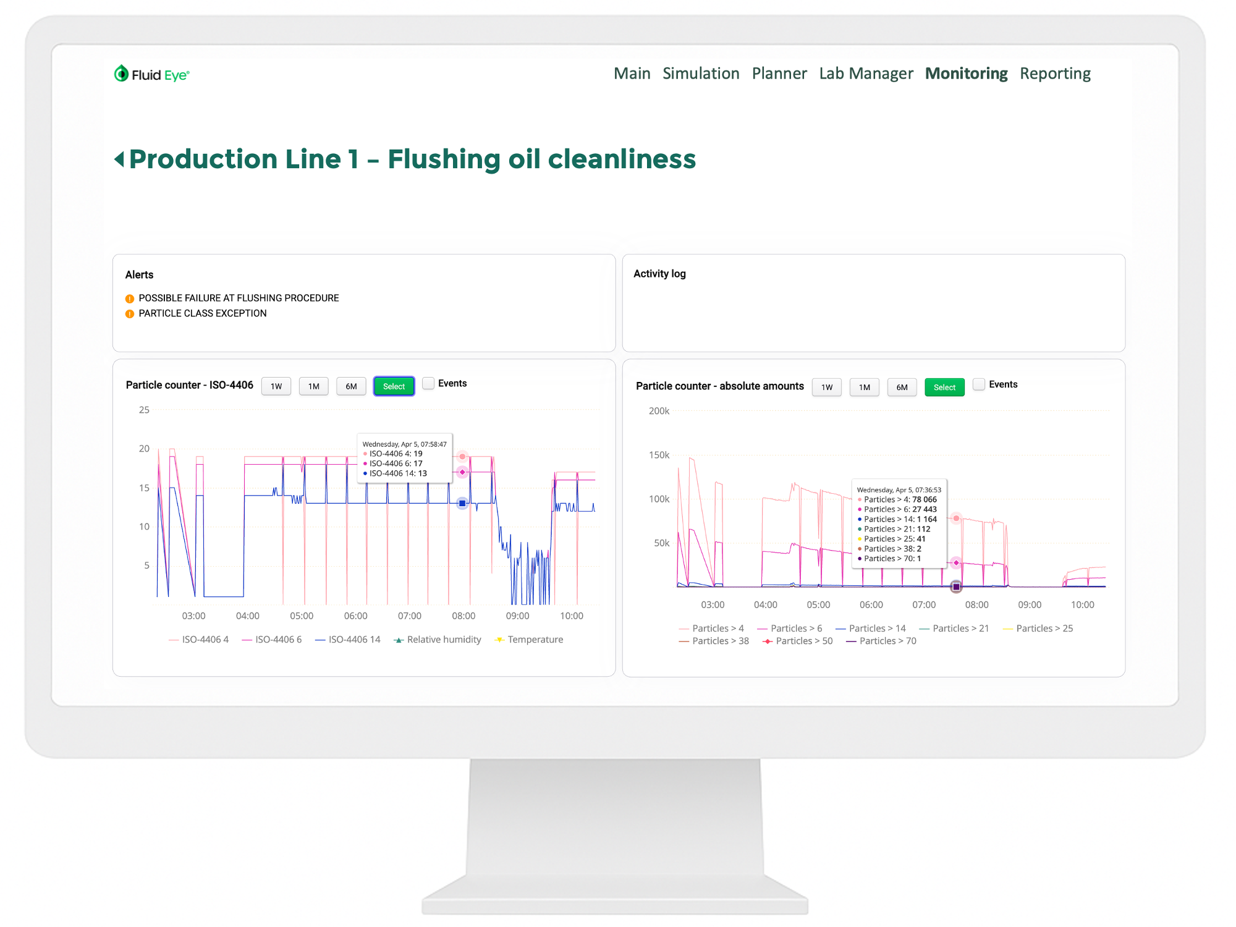Screen dimensions: 1236x927
Task: Click the orange warning icon for flushing failure alert
Action: click(130, 298)
